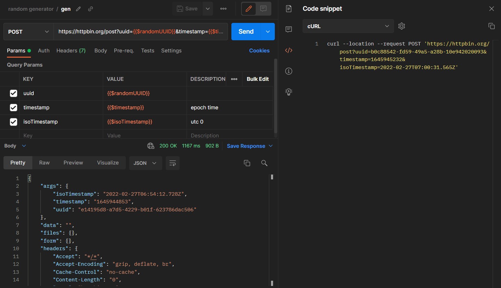
Task: Open request Body tab
Action: pos(101,51)
